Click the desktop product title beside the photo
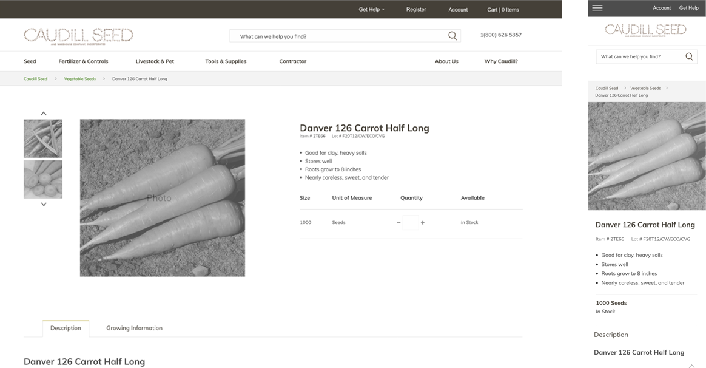This screenshot has width=706, height=368. pyautogui.click(x=365, y=128)
